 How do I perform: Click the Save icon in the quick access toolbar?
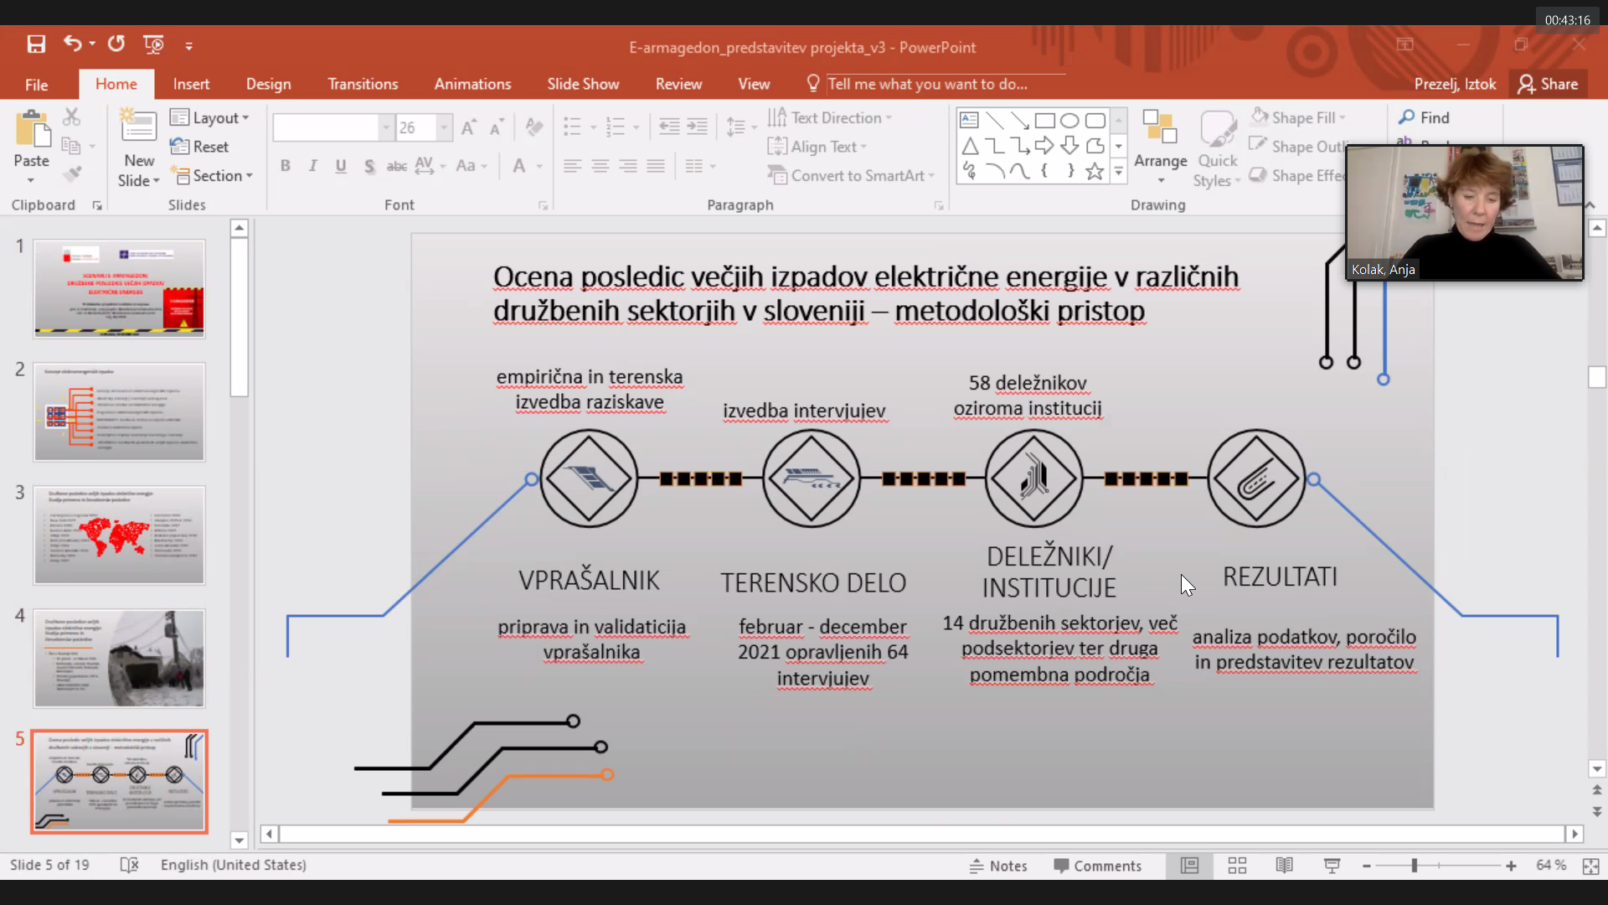coord(36,44)
